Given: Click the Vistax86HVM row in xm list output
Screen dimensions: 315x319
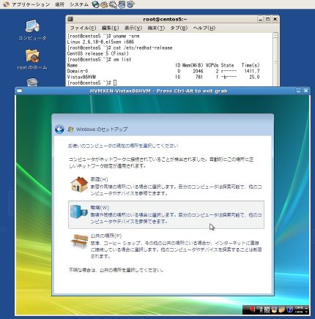Looking at the screenshot, I should 163,77.
